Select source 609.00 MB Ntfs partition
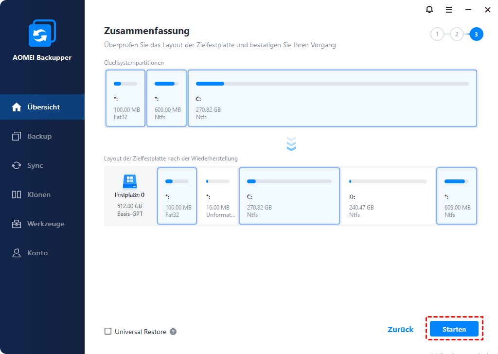Image resolution: width=498 pixels, height=354 pixels. point(166,98)
